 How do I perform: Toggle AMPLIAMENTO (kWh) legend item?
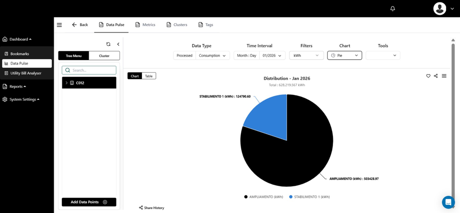(263, 197)
